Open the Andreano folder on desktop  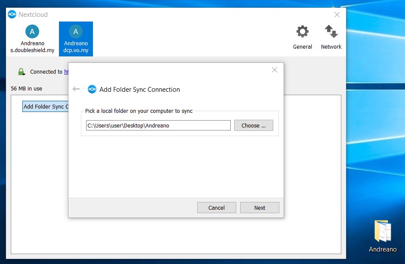[382, 233]
